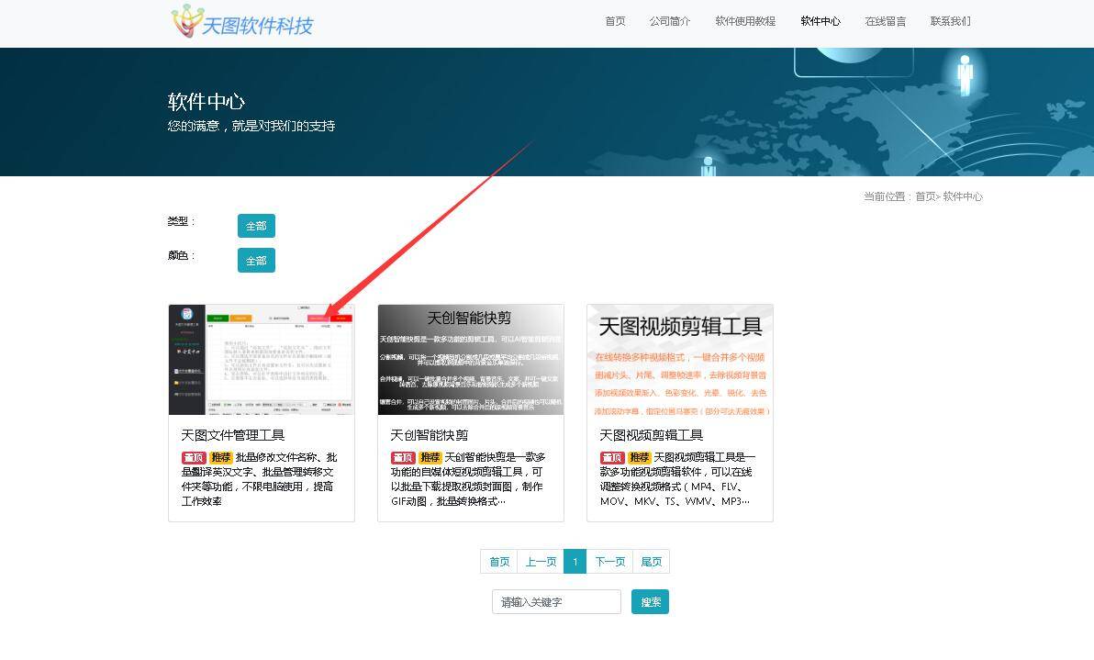Open the 天创智能快剪 thumbnail image
The image size is (1094, 660).
[x=471, y=359]
